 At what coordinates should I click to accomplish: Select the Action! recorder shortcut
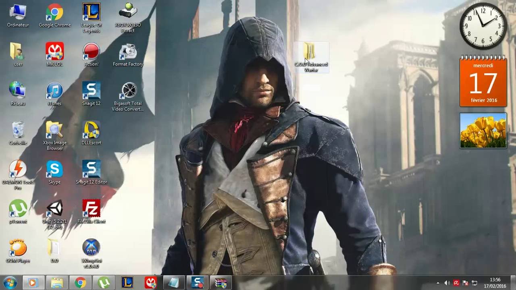pos(91,55)
